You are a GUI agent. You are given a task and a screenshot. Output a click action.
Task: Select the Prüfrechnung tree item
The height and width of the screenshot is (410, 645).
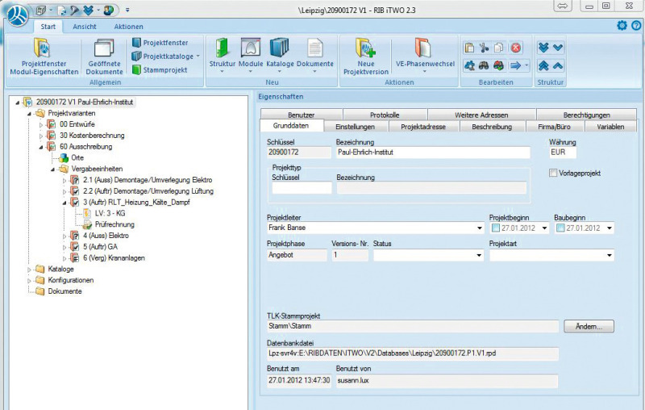tap(114, 224)
